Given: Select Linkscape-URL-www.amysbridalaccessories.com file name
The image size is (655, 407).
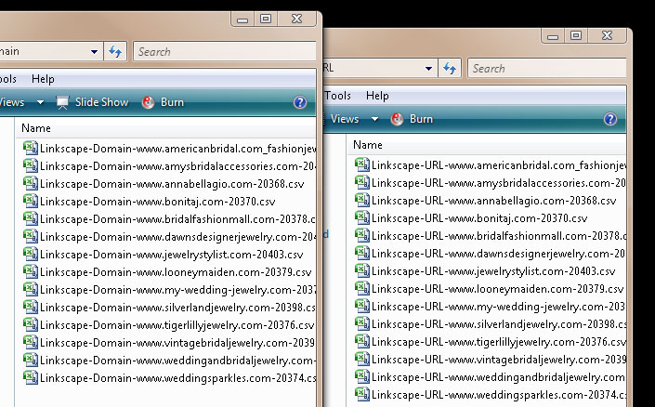Looking at the screenshot, I should coord(499,183).
